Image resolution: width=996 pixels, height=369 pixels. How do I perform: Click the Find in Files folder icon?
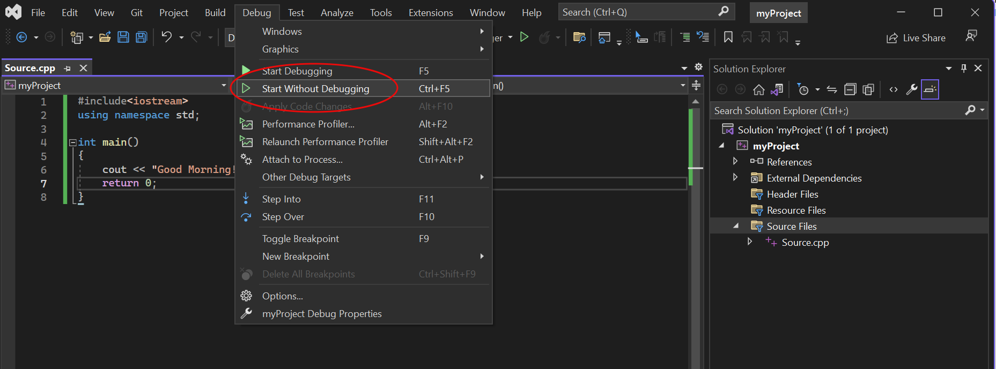tap(579, 37)
